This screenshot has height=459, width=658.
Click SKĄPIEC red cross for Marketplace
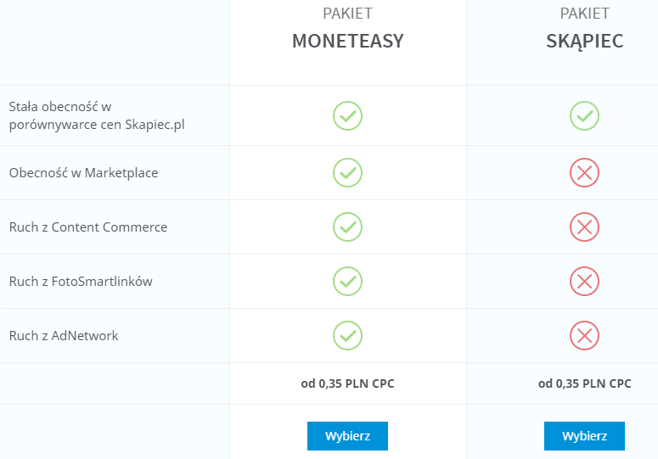tap(584, 173)
